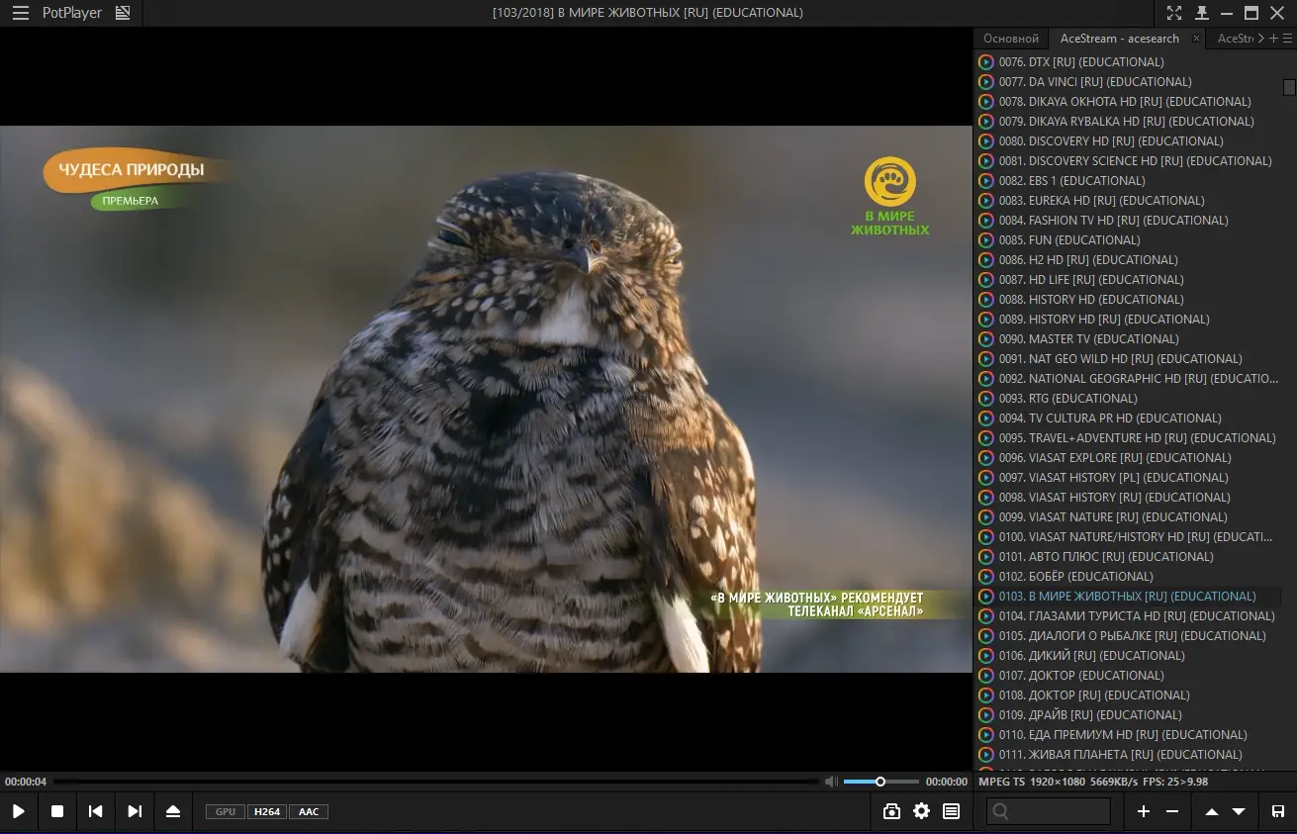Viewport: 1297px width, 834px height.
Task: Toggle the playlist panel icon
Action: coord(951,811)
